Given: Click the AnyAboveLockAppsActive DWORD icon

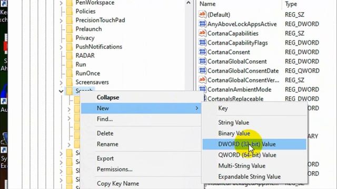Looking at the screenshot, I should pos(202,24).
